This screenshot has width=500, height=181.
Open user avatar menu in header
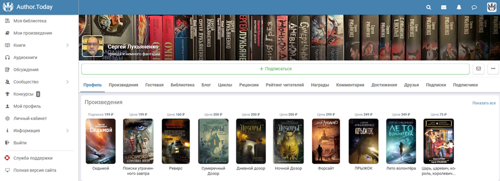coord(491,7)
